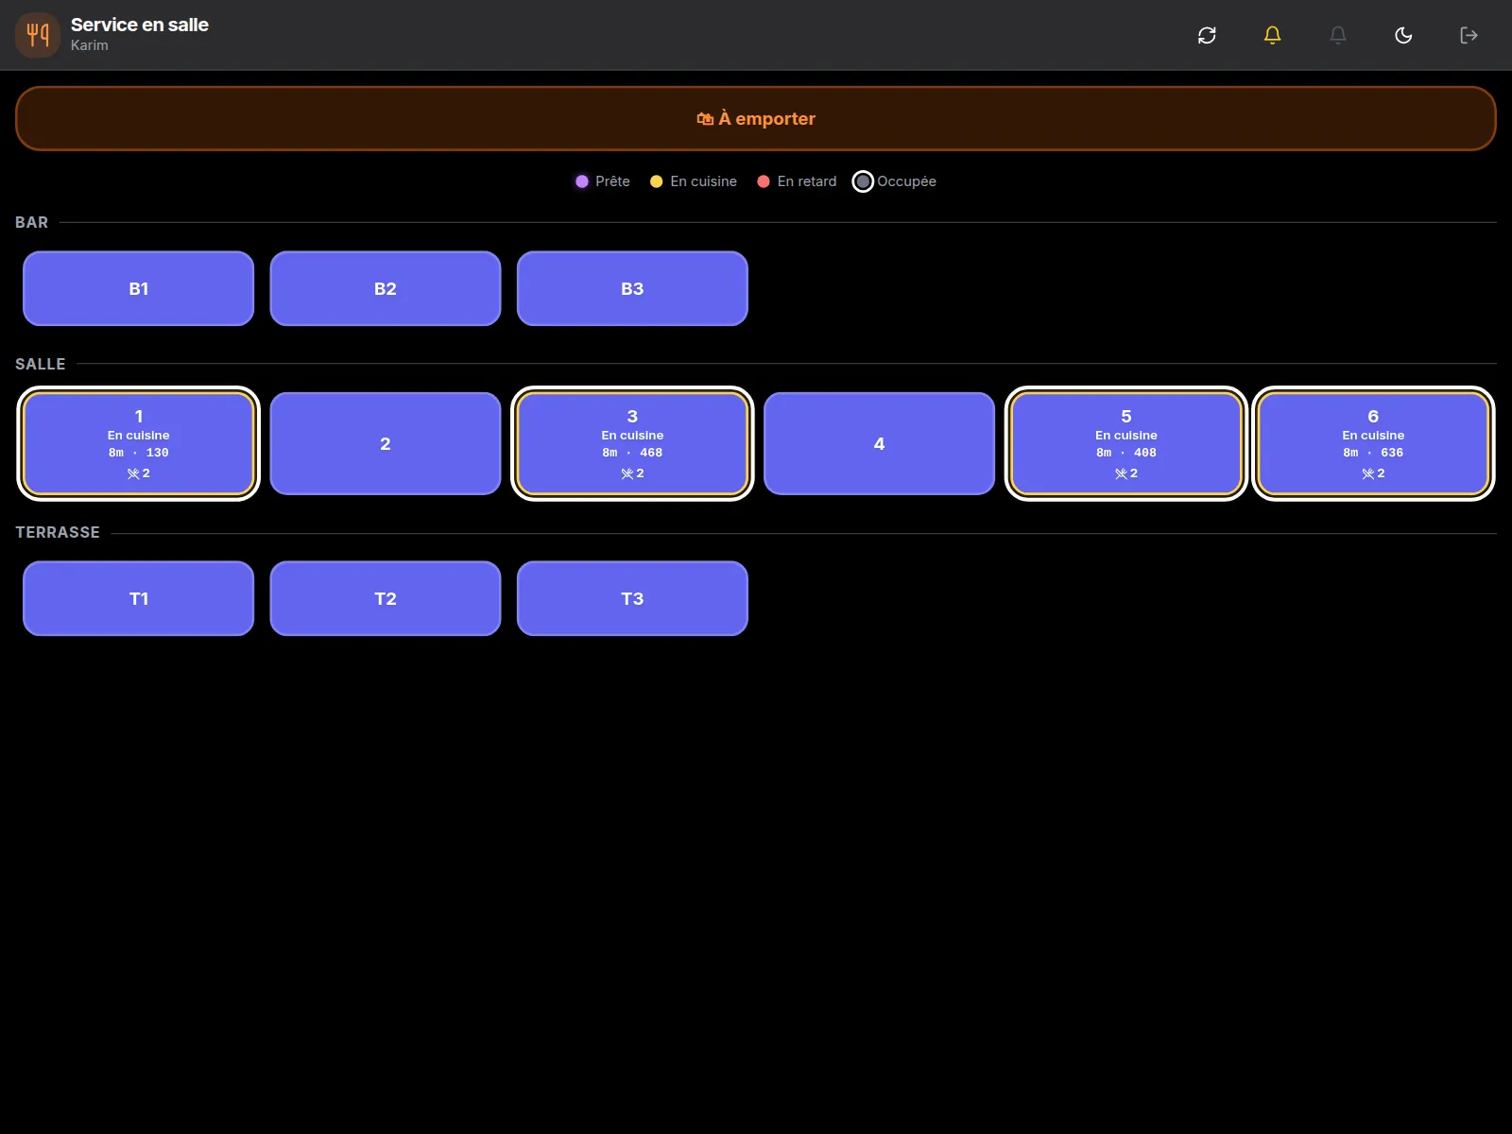The image size is (1512, 1134).
Task: Click the Occupée ring legend marker
Action: (x=863, y=181)
